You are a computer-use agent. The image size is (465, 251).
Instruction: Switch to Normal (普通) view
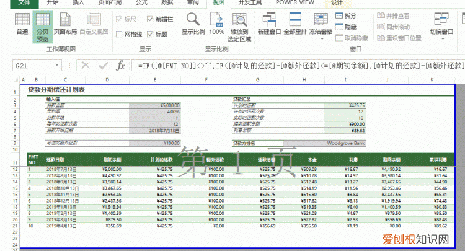pyautogui.click(x=22, y=24)
